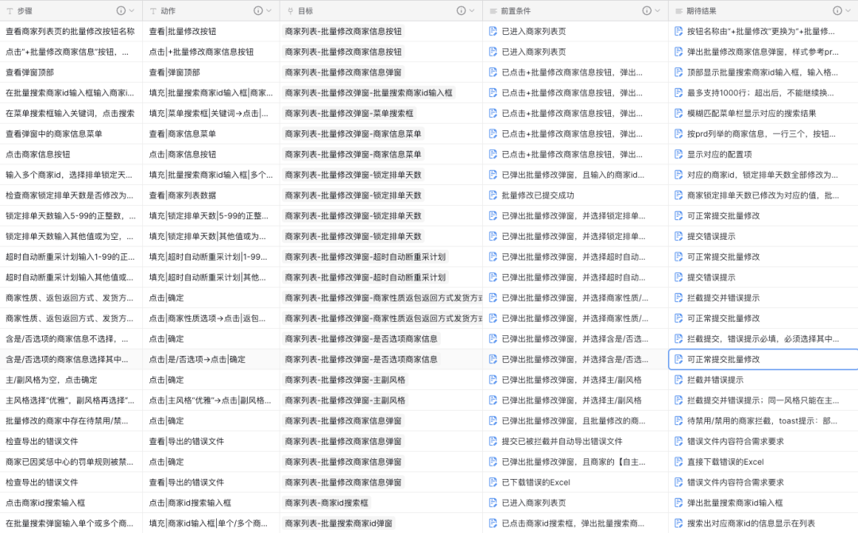
Task: Select the step cell 点击商家信息按钮
Action: [x=71, y=154]
